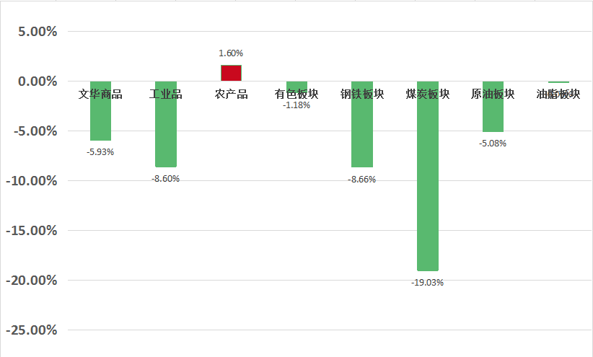Click the -19.03% data label
Image resolution: width=593 pixels, height=357 pixels.
click(428, 283)
